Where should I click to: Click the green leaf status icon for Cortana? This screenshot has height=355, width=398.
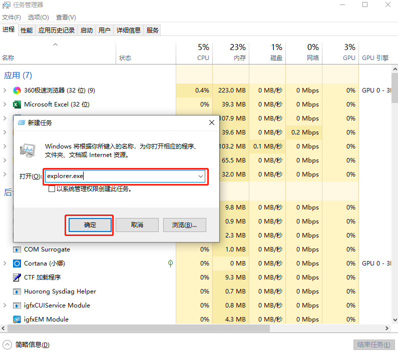170,263
